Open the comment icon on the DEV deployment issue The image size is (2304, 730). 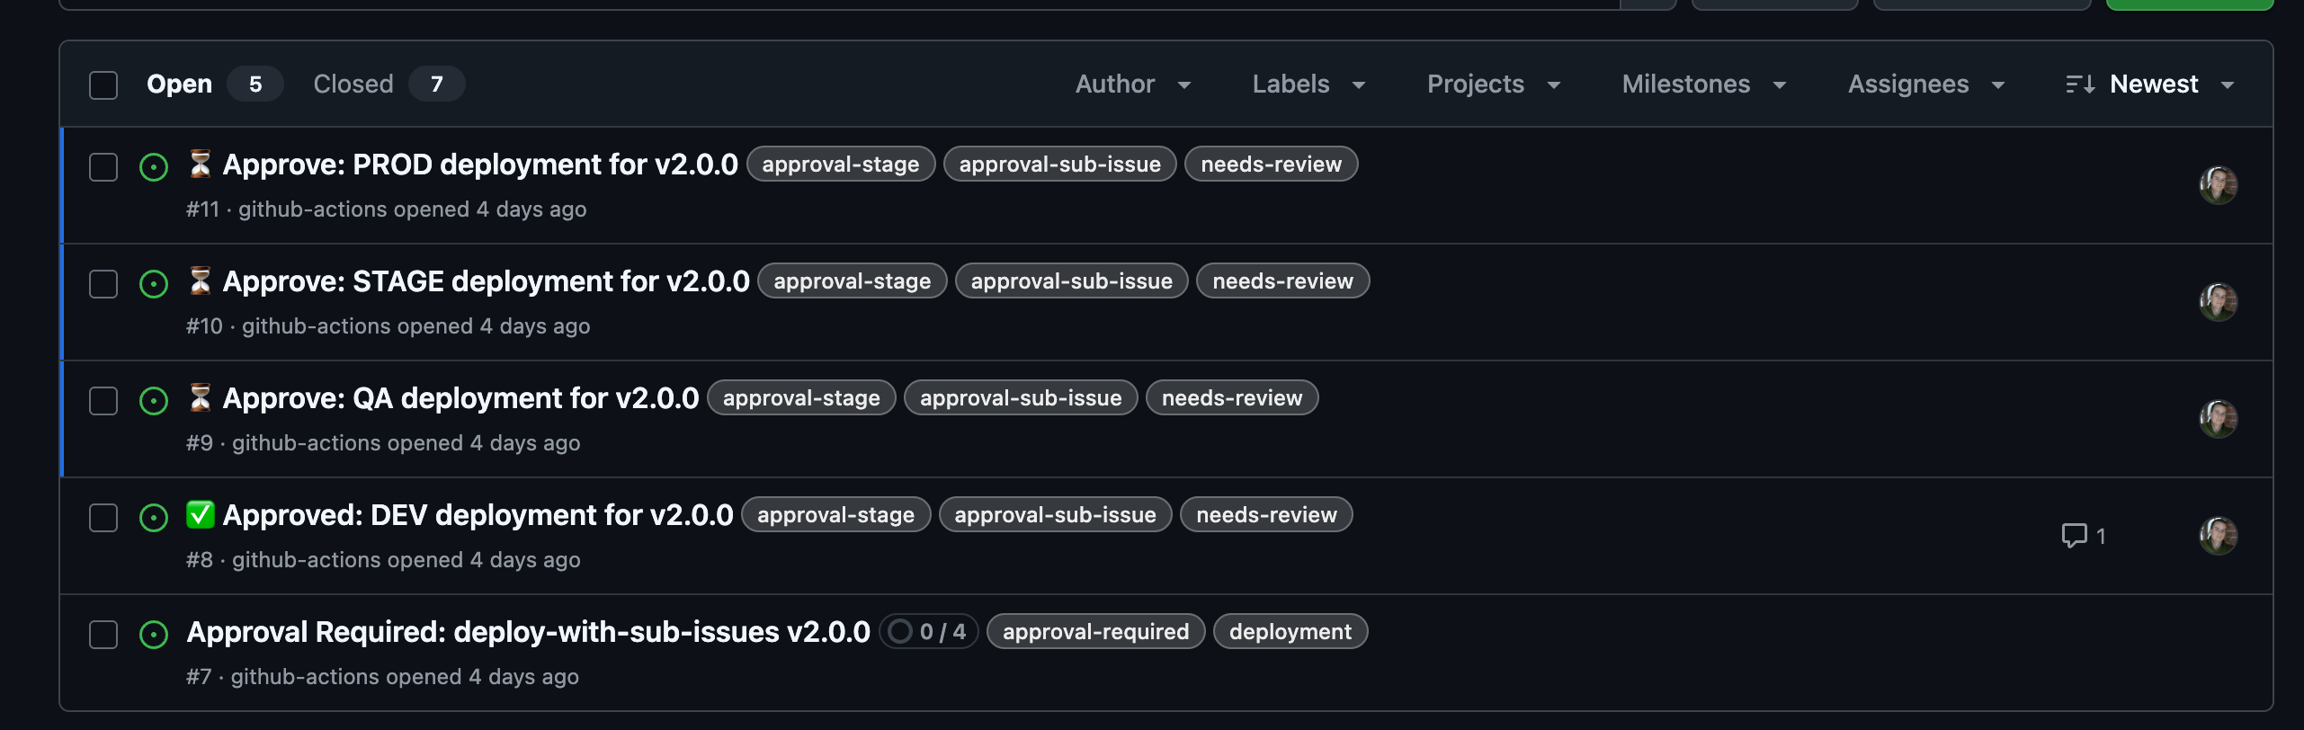2074,535
